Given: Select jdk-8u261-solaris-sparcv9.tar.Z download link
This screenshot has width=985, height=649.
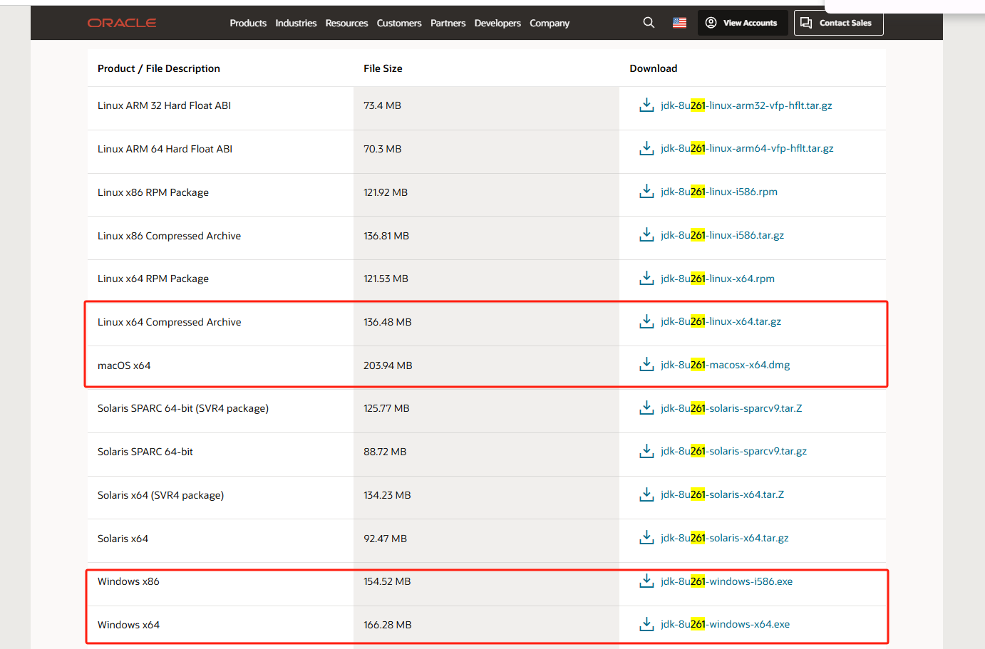Looking at the screenshot, I should [x=731, y=408].
